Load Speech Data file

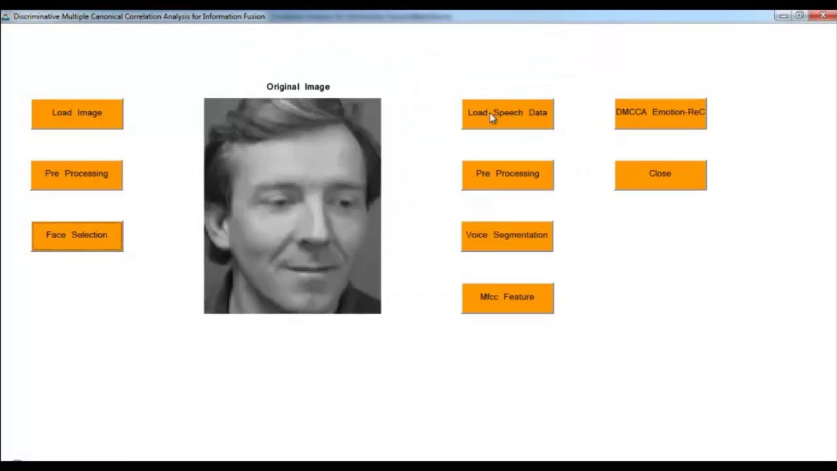click(x=507, y=114)
